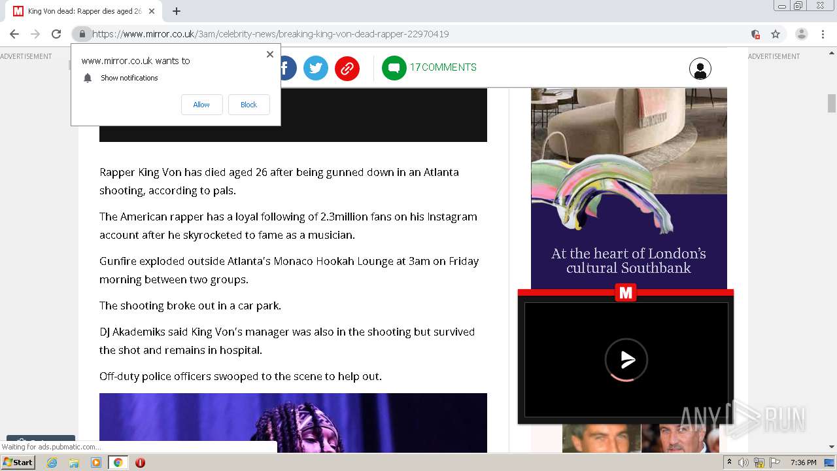The image size is (837, 471).
Task: Switch to Chrome in taskbar
Action: tap(118, 462)
